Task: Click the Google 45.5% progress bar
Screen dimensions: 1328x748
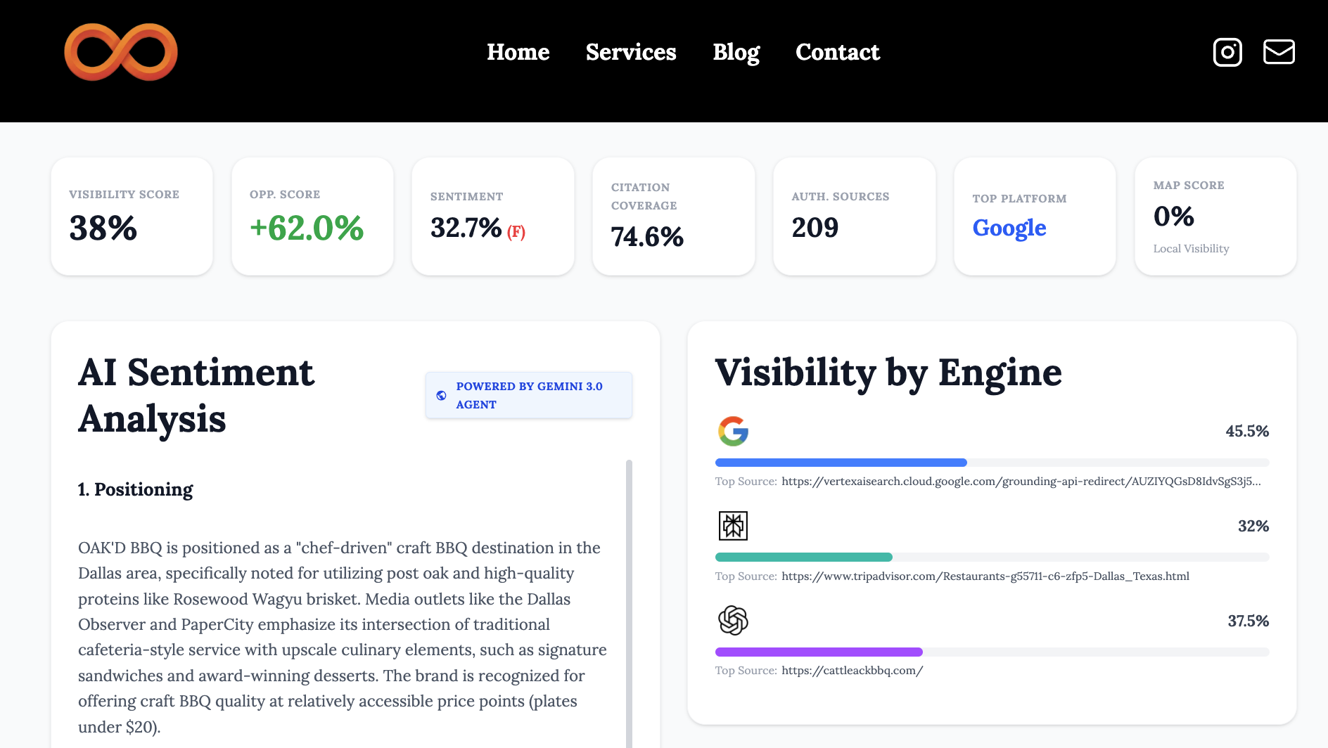Action: pyautogui.click(x=841, y=462)
